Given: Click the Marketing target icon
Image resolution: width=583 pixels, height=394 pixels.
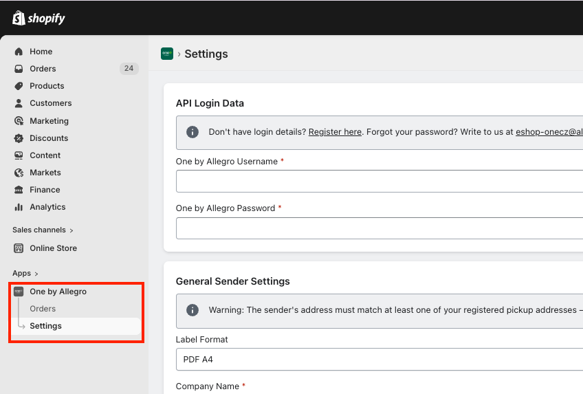Looking at the screenshot, I should coord(19,121).
